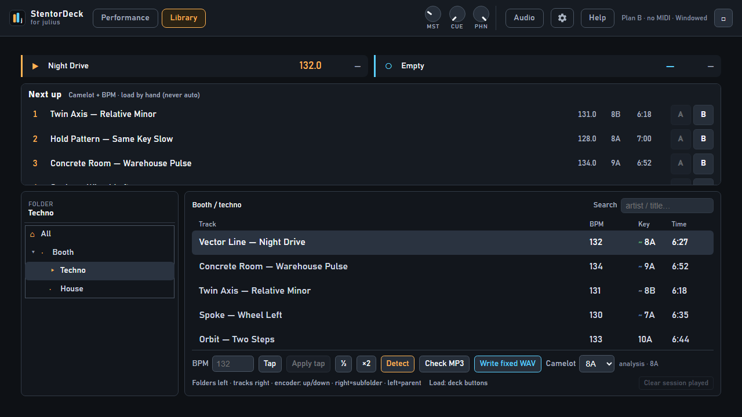Select Next up row Hold Pattern — Same Key Slow
The width and height of the screenshot is (742, 417).
click(371, 139)
